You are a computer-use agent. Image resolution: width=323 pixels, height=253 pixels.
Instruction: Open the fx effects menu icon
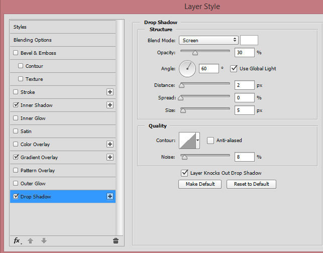[x=17, y=241]
